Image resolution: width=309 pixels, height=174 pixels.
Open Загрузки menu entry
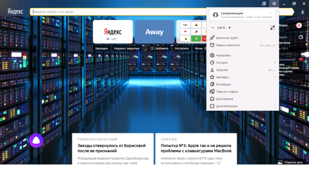tap(243, 70)
